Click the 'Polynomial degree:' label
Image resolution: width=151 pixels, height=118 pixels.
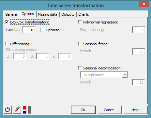click(95, 30)
